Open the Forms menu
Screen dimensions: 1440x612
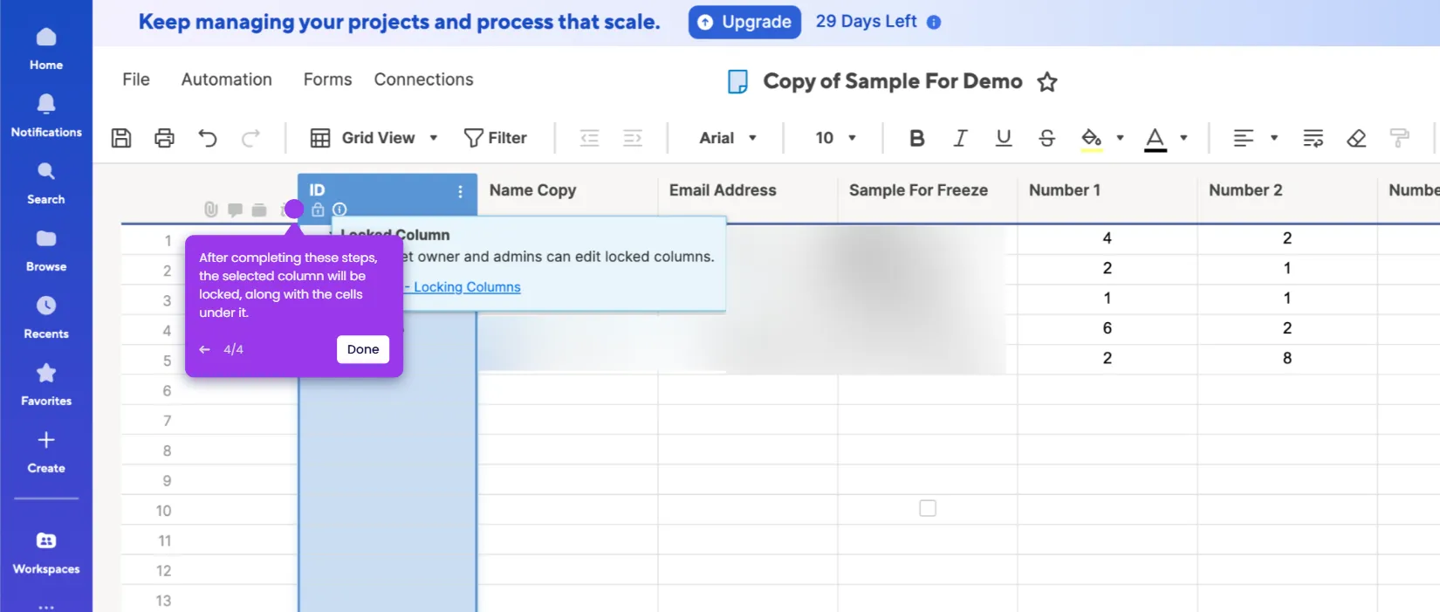[328, 79]
